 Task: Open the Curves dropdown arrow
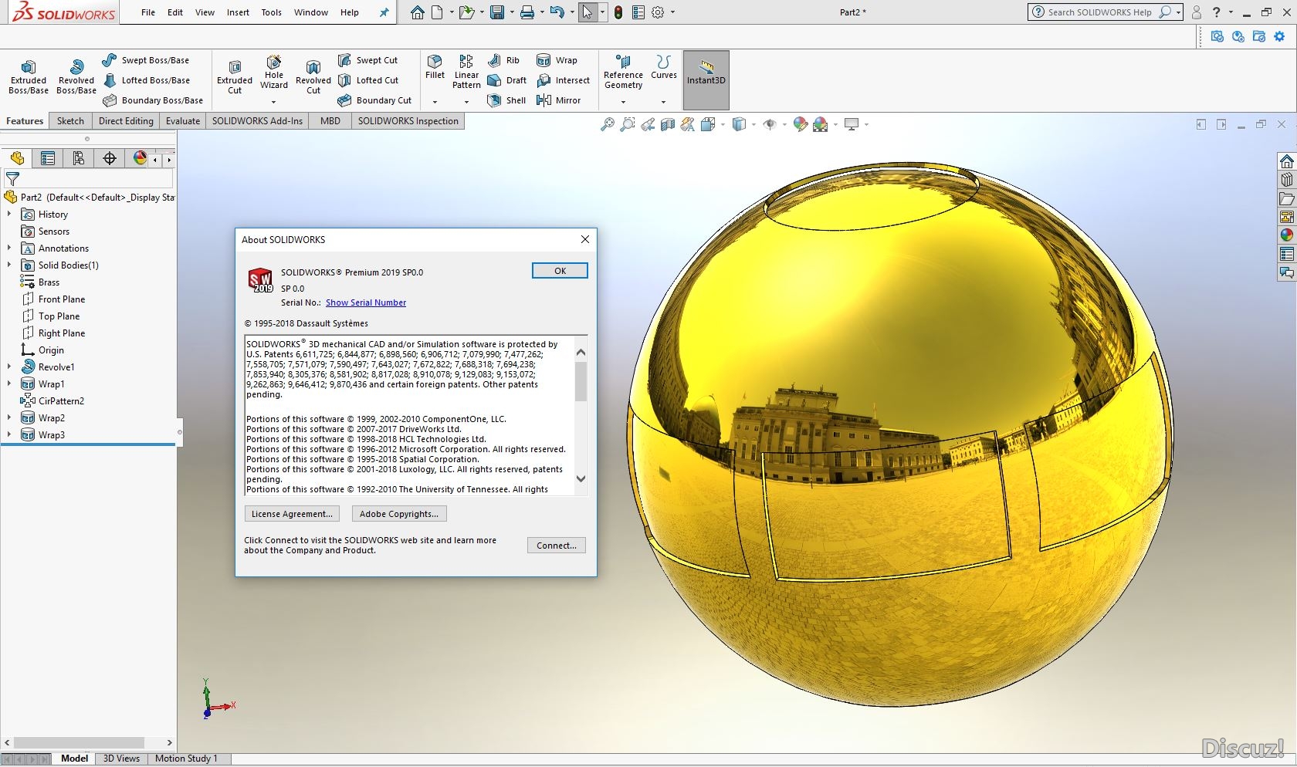point(663,102)
